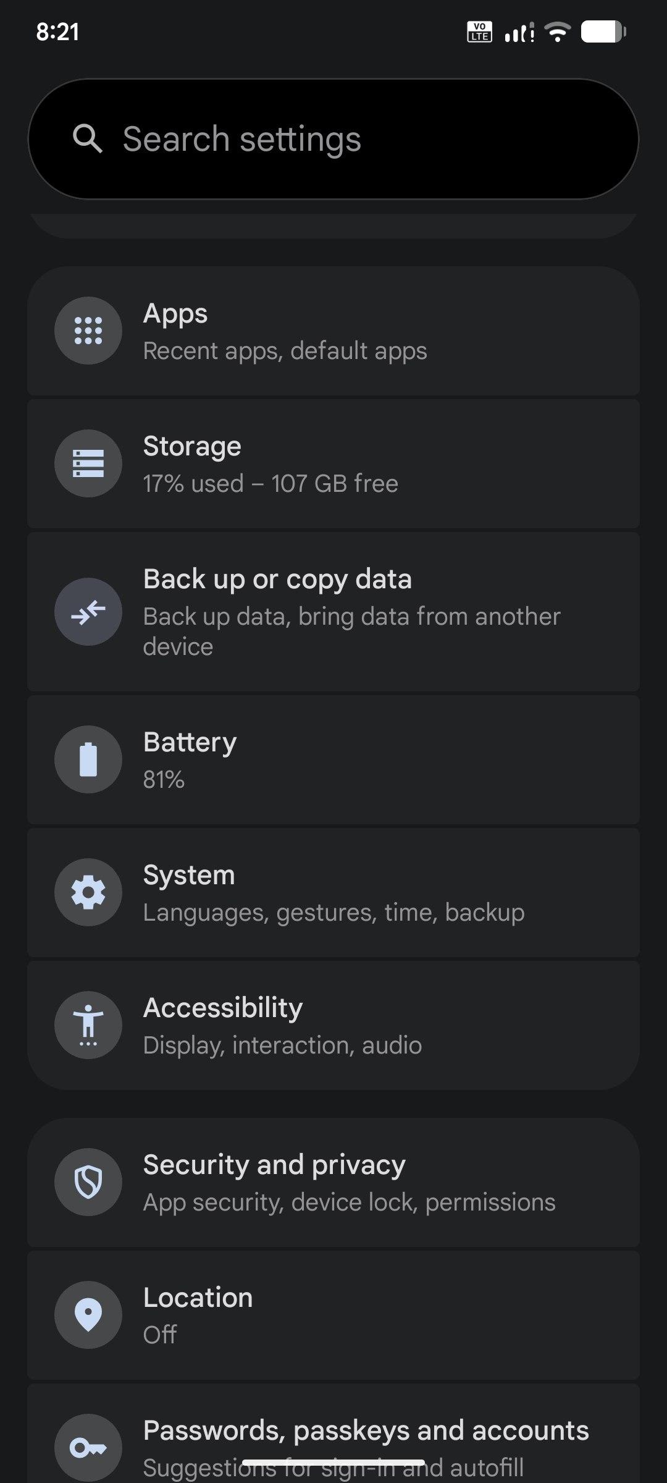667x1483 pixels.
Task: Open Security and privacy settings
Action: (333, 1183)
